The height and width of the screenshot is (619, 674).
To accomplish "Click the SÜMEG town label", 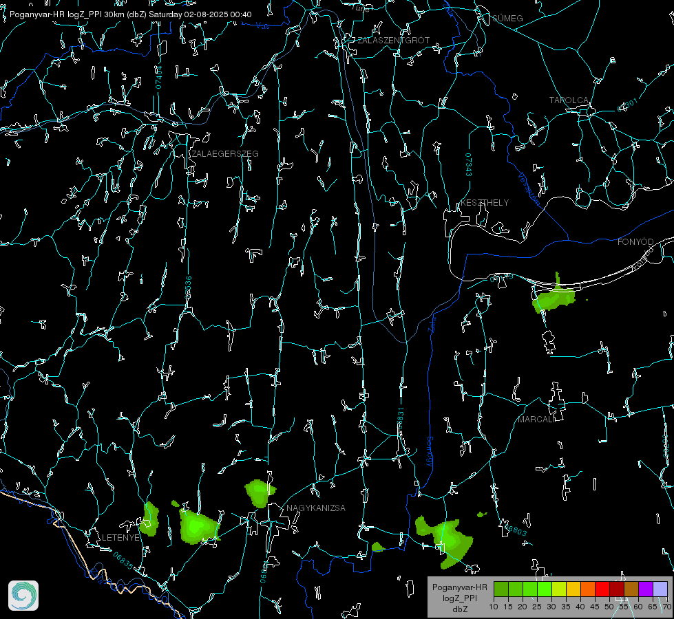I will coord(507,19).
